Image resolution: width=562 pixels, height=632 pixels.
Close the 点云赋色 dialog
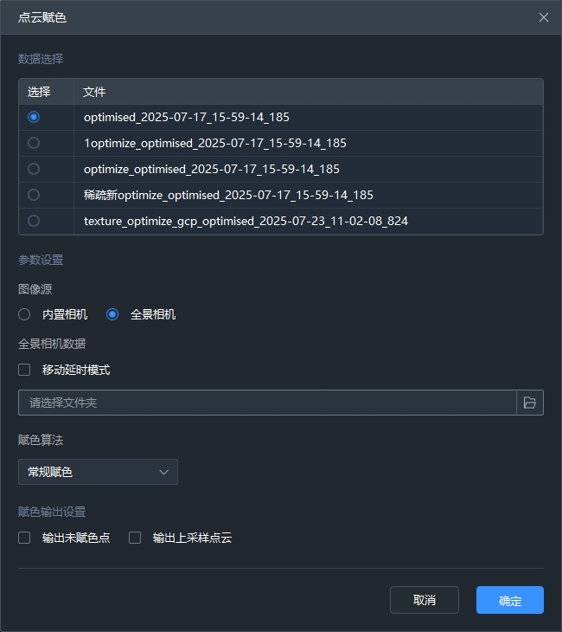coord(544,17)
